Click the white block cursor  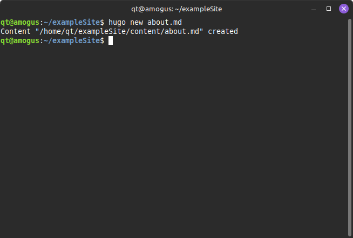pos(111,41)
